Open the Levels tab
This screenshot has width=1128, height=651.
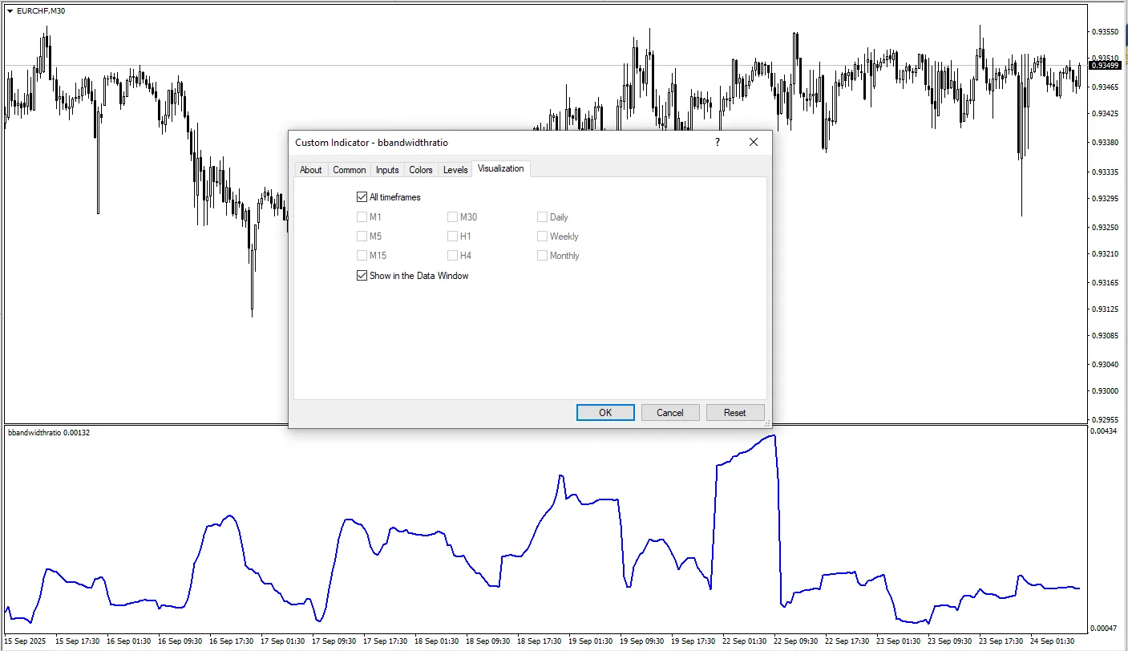tap(455, 170)
